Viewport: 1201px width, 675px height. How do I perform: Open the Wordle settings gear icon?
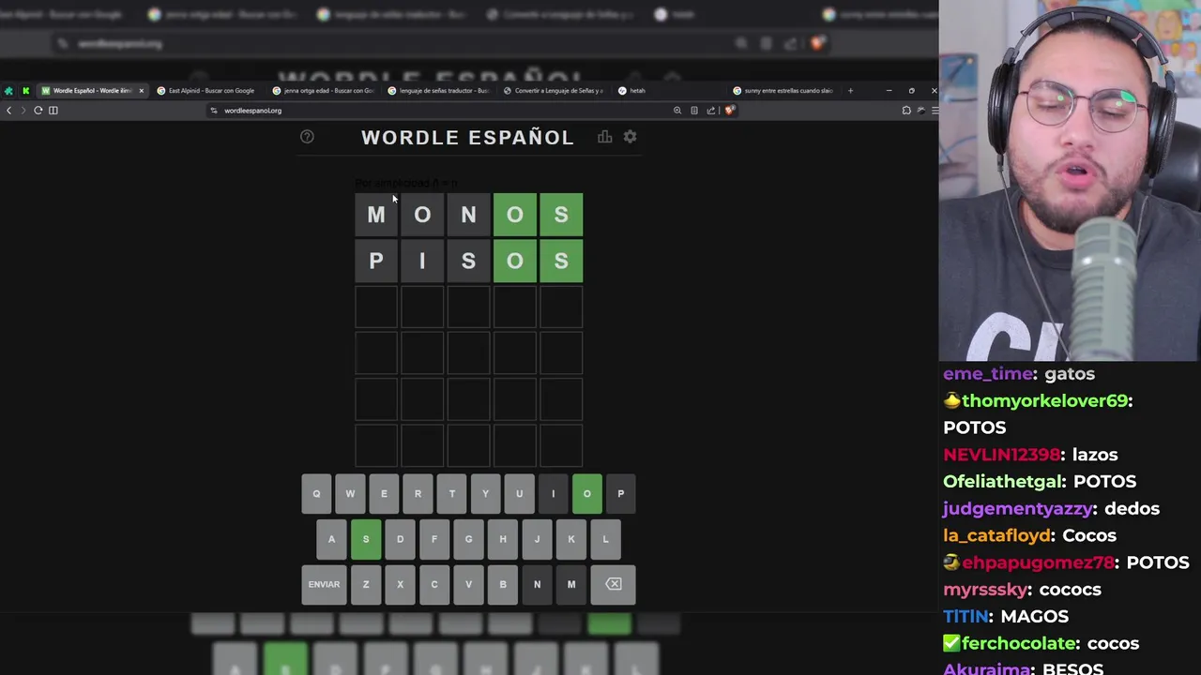coord(631,137)
